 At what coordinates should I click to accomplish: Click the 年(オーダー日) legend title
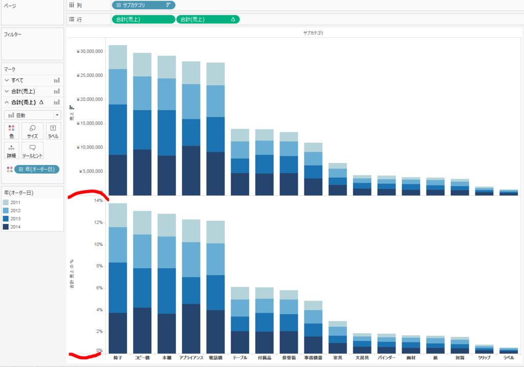(19, 193)
